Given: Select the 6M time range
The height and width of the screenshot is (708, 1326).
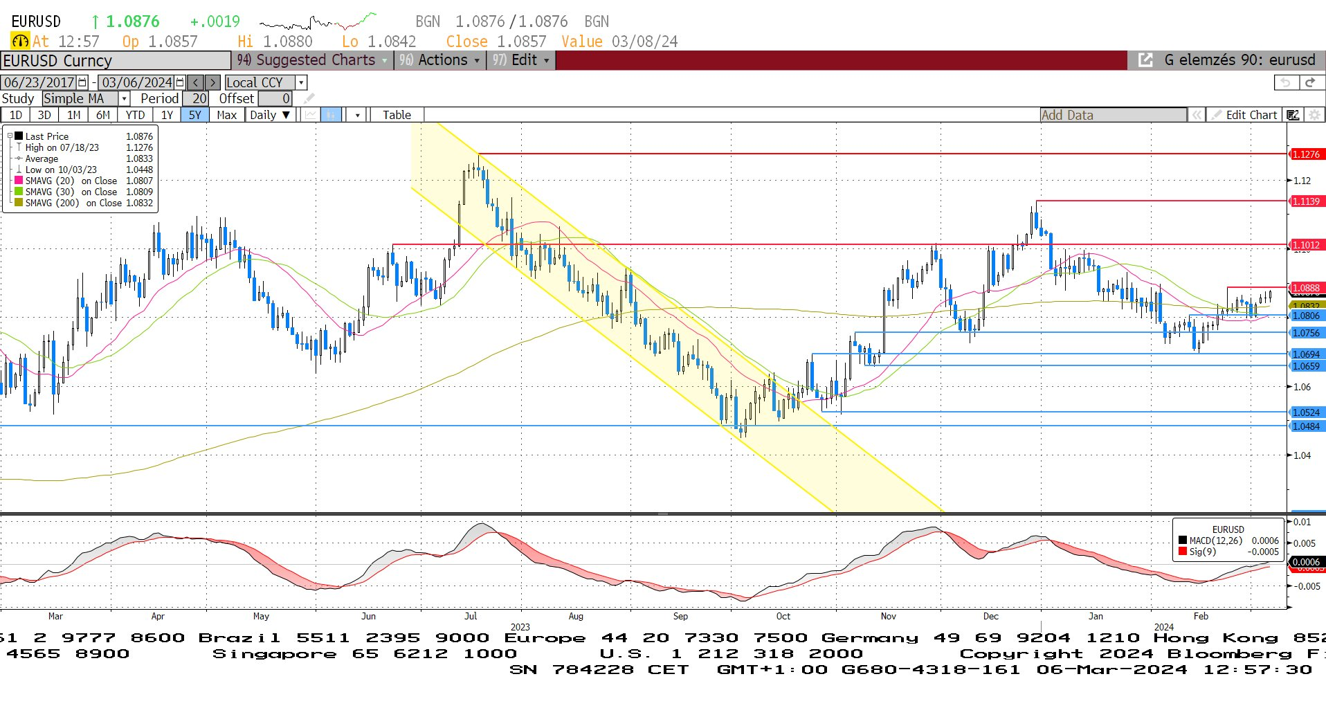Looking at the screenshot, I should point(103,115).
